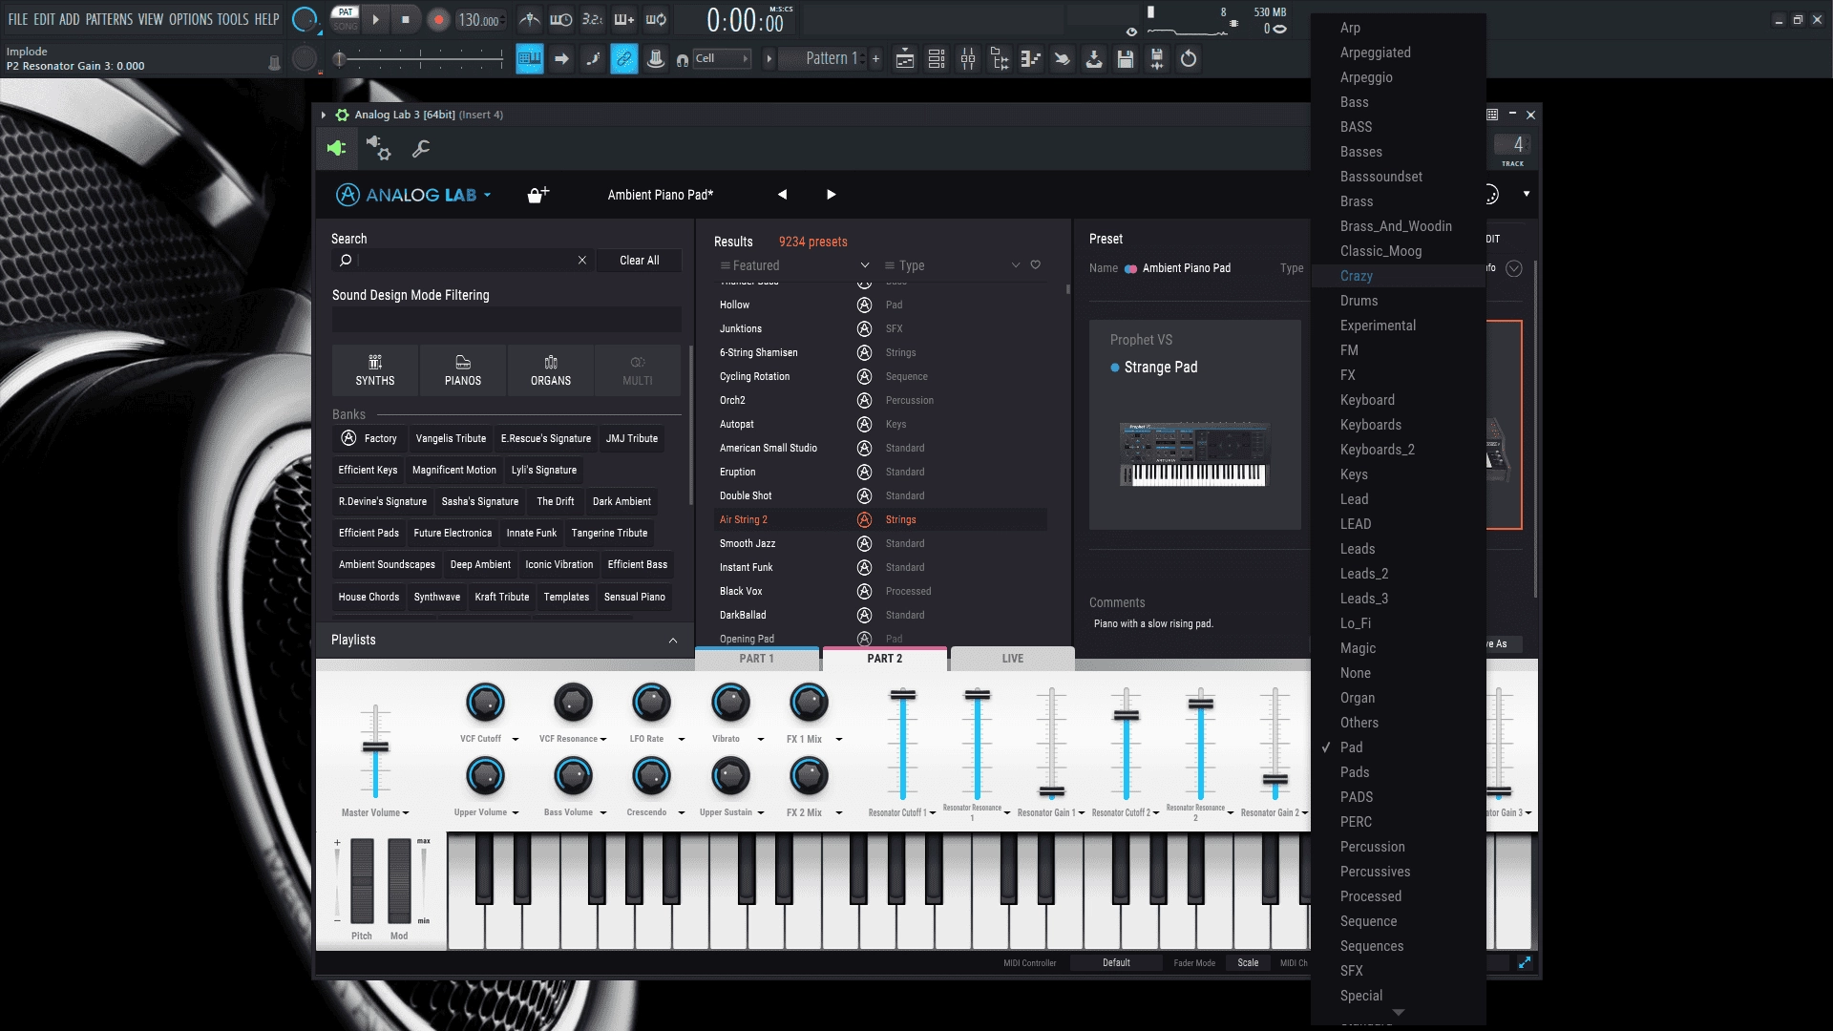Viewport: 1833px width, 1031px height.
Task: Select the Dark Ambient bank
Action: pyautogui.click(x=622, y=501)
